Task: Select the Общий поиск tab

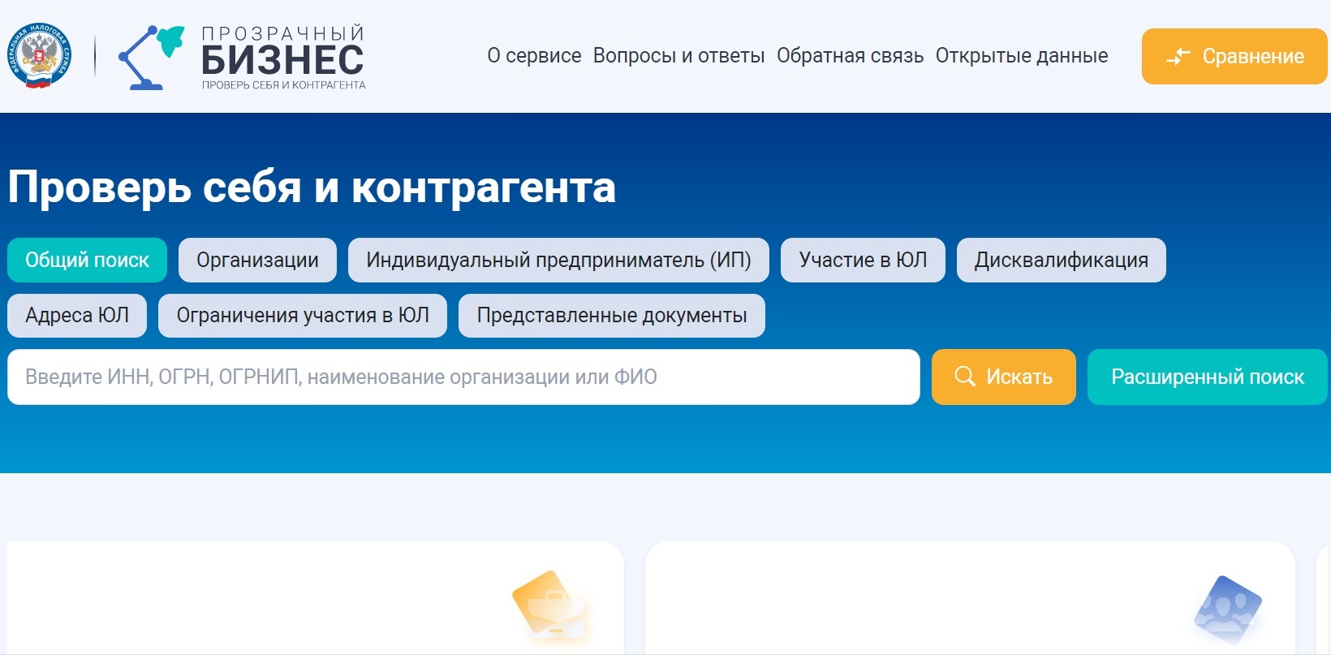Action: tap(87, 261)
